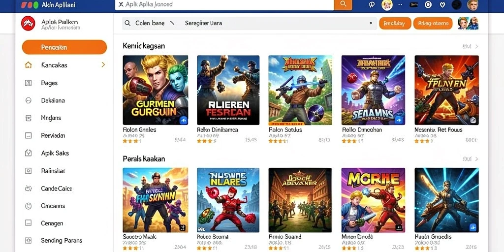Open the adventure street game cover

300,200
